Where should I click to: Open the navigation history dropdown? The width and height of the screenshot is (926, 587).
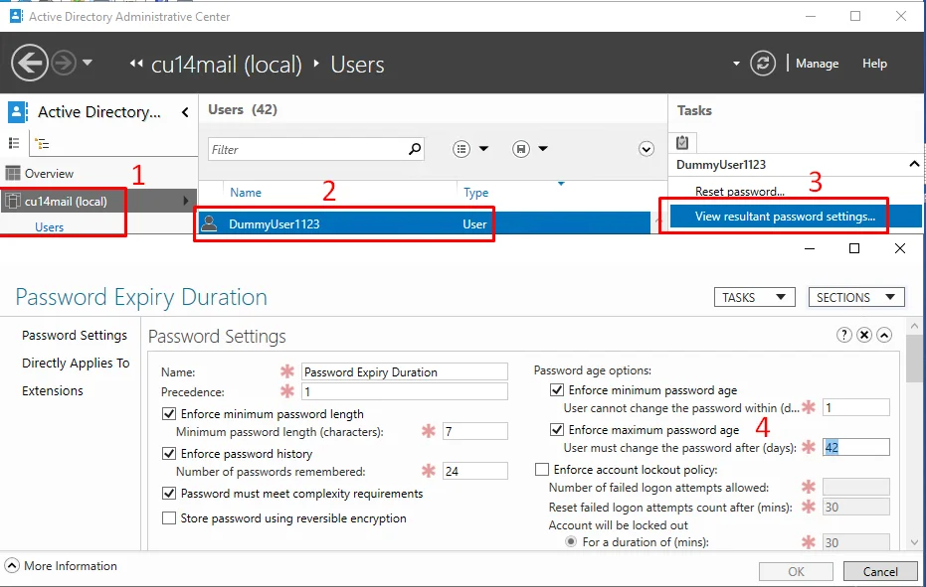click(88, 62)
